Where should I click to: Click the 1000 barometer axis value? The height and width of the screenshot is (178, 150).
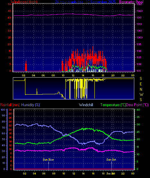coord(139,38)
